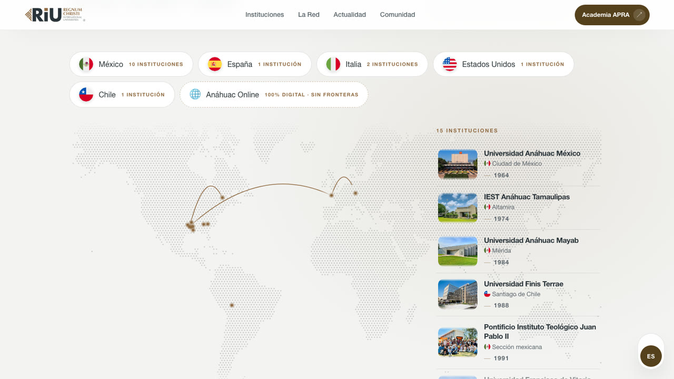
Task: Click the map marker in Italy
Action: 355,193
